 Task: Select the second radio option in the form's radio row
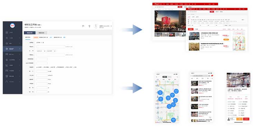click(43, 67)
